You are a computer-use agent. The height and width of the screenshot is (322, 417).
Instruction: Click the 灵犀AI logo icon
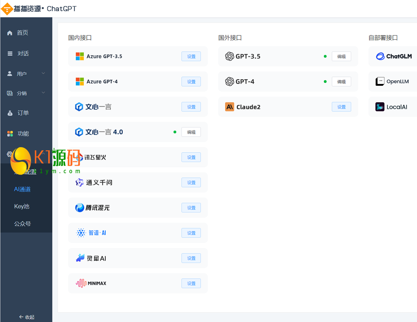tap(80, 258)
